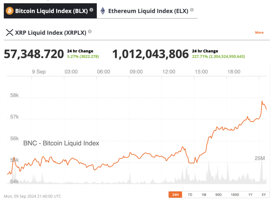Viewport: 276px width, 204px height.
Task: Click the Ethereum diamond logo icon
Action: click(x=103, y=11)
